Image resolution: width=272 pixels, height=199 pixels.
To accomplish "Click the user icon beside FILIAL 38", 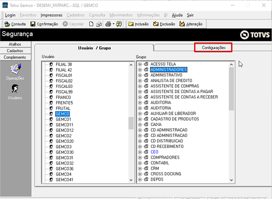I will point(51,64).
